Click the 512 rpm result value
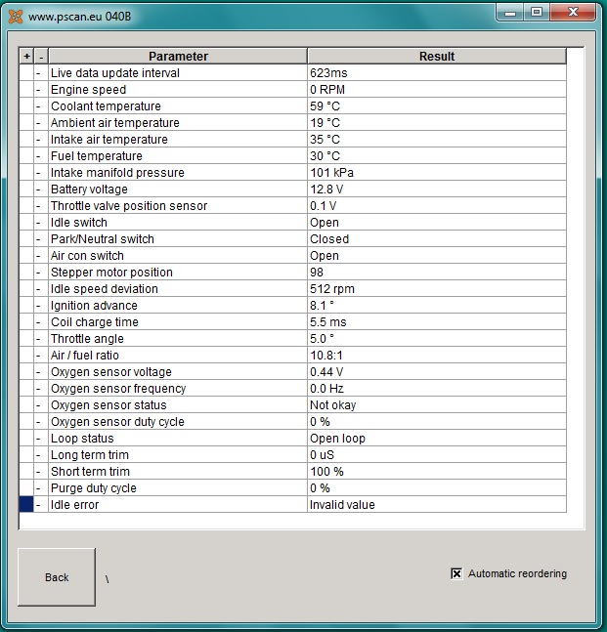 tap(437, 288)
